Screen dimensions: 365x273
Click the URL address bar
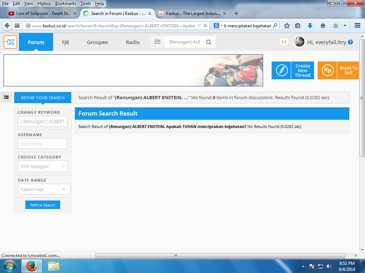tap(113, 26)
